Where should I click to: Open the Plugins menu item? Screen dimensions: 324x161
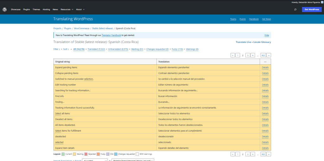[26, 10]
